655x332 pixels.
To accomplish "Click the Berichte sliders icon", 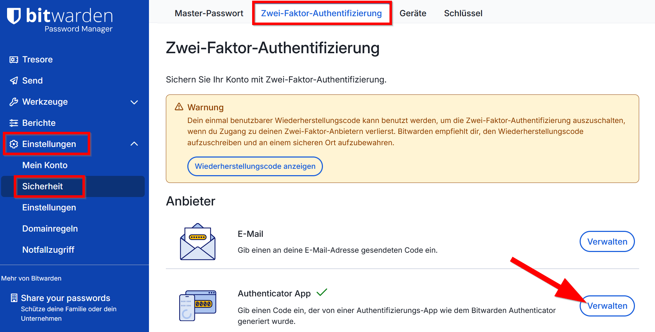I will [14, 123].
